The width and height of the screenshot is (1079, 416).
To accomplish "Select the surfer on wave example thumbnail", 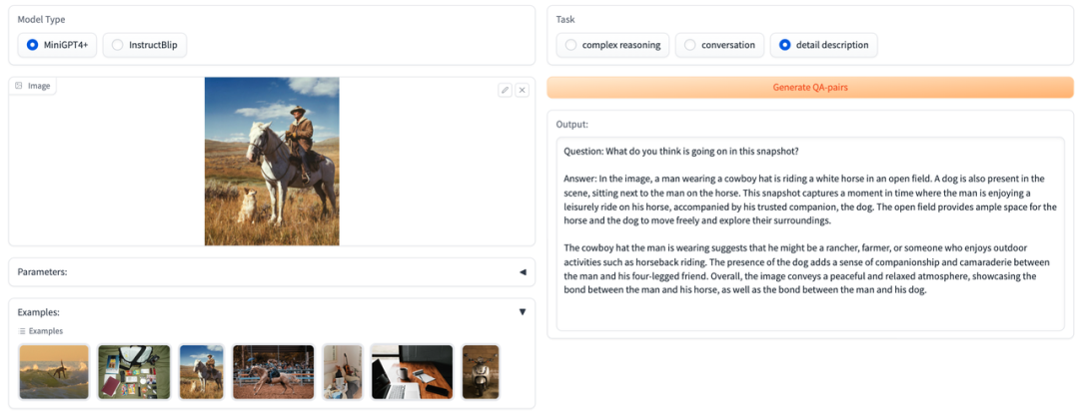I will pyautogui.click(x=54, y=372).
